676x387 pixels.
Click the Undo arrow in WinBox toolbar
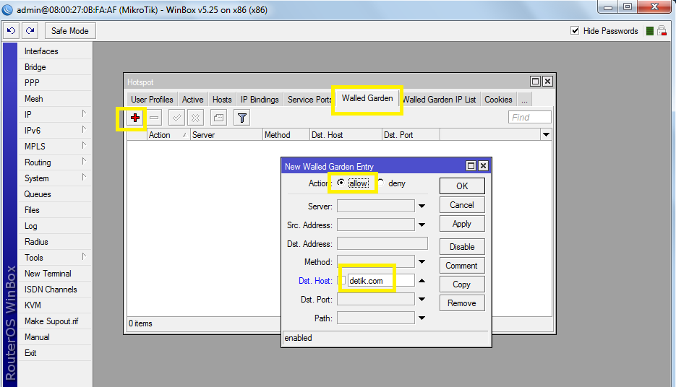point(12,30)
